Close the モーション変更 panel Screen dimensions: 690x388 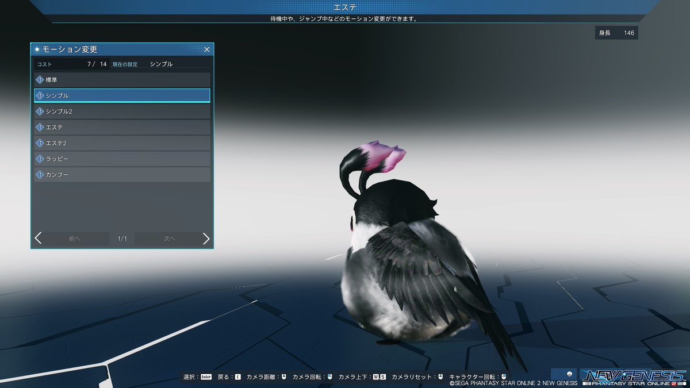(x=207, y=49)
